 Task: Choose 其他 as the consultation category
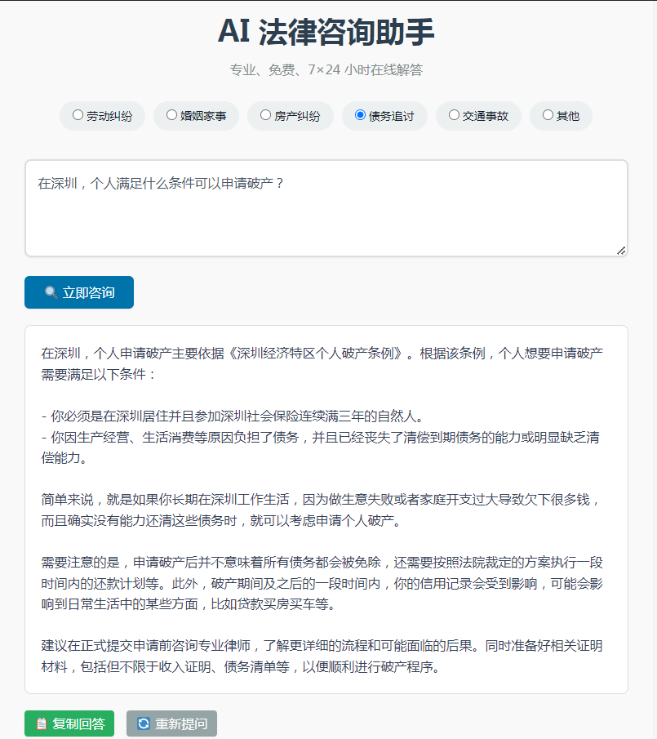point(548,115)
